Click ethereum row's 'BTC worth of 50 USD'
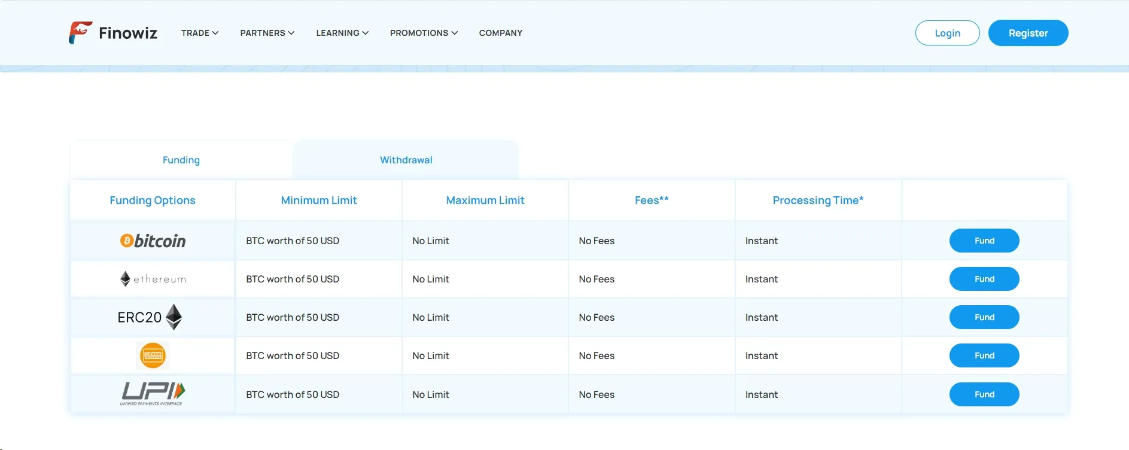This screenshot has height=450, width=1129. tap(293, 279)
